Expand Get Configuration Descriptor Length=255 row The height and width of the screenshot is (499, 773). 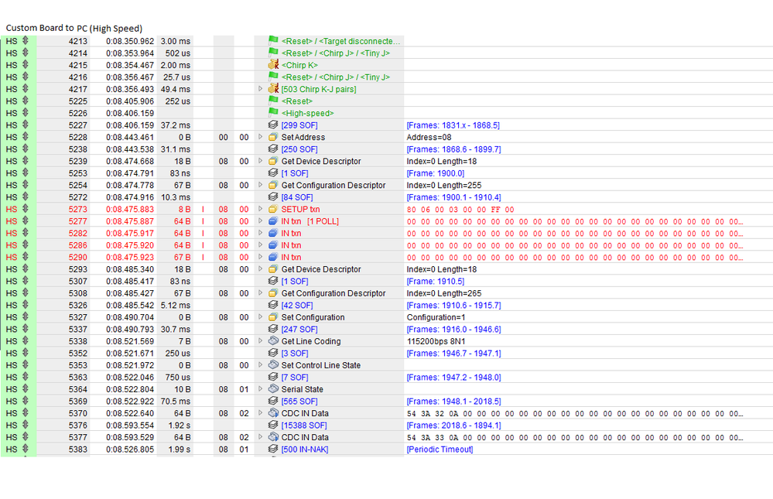[x=260, y=185]
